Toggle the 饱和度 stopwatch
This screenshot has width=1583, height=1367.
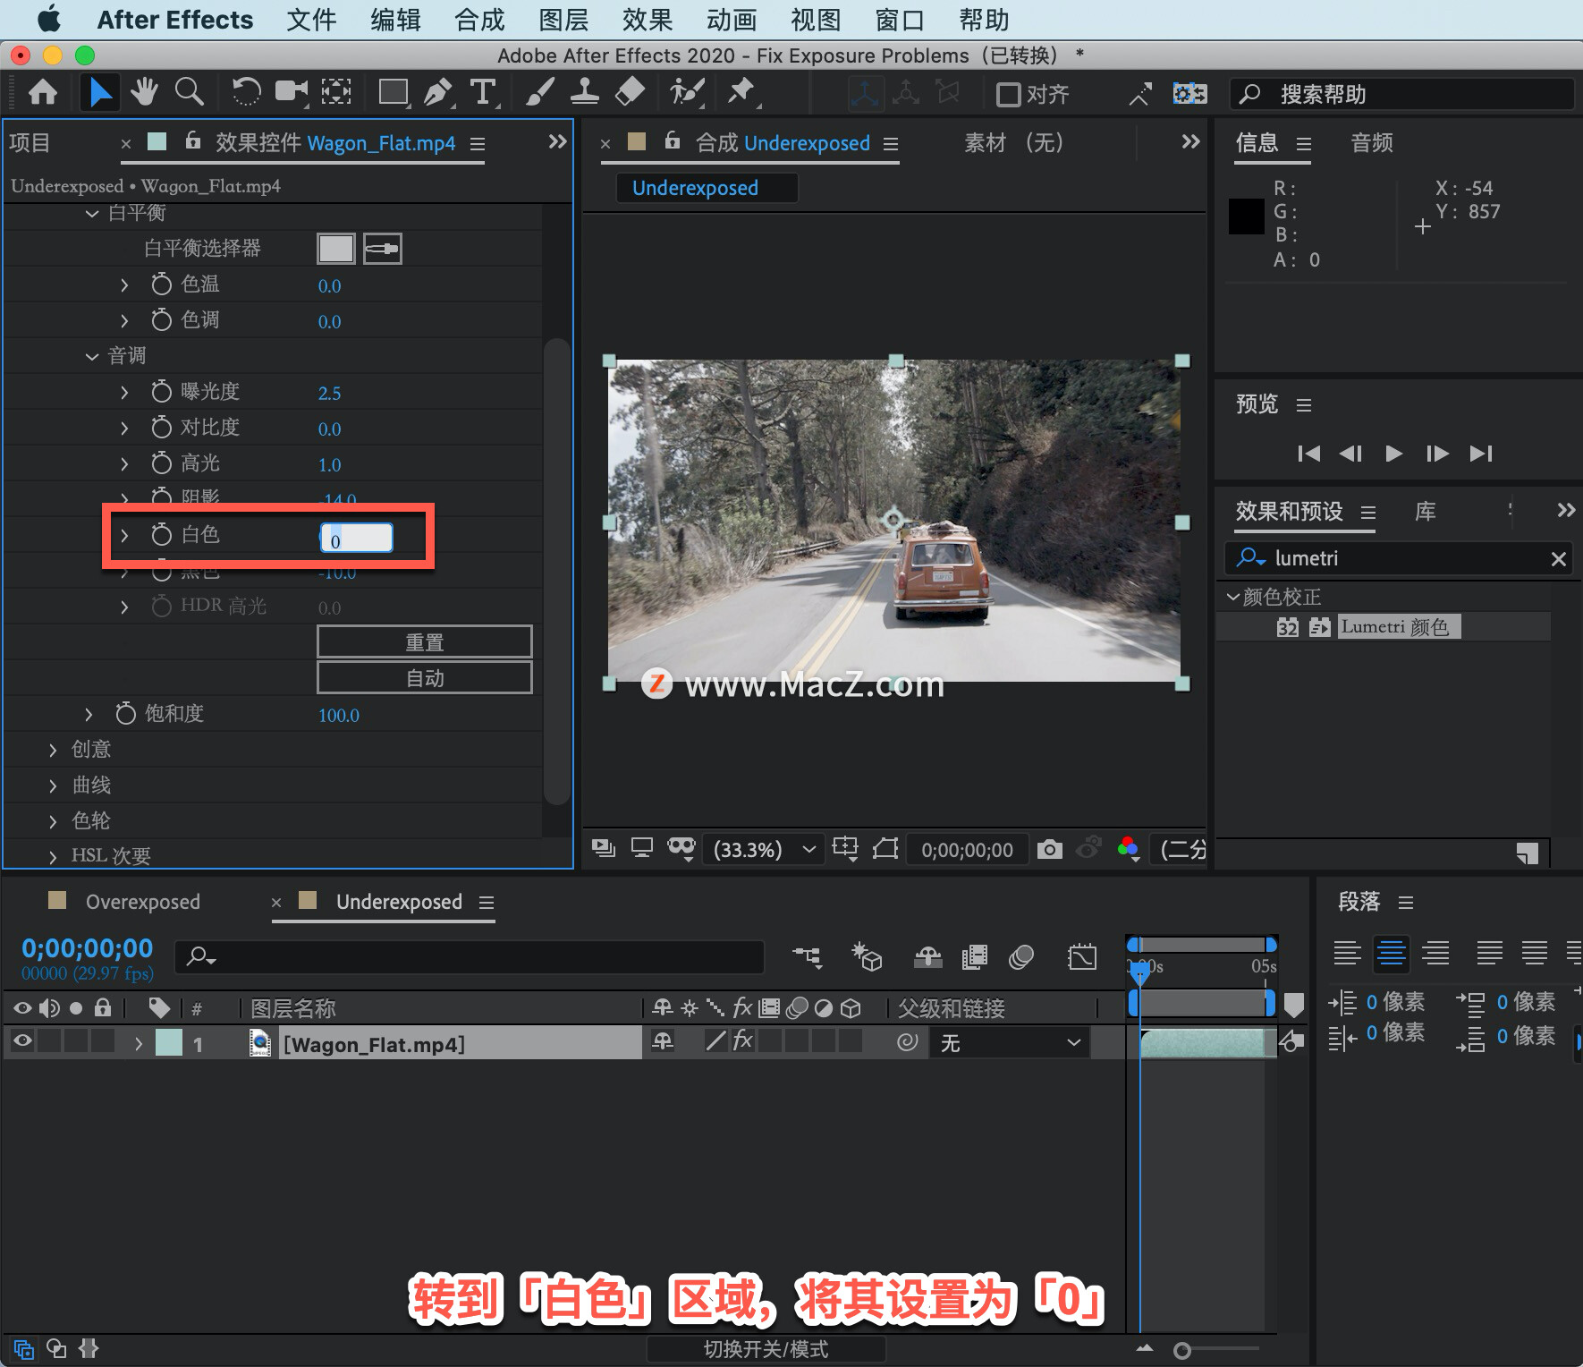click(x=125, y=714)
